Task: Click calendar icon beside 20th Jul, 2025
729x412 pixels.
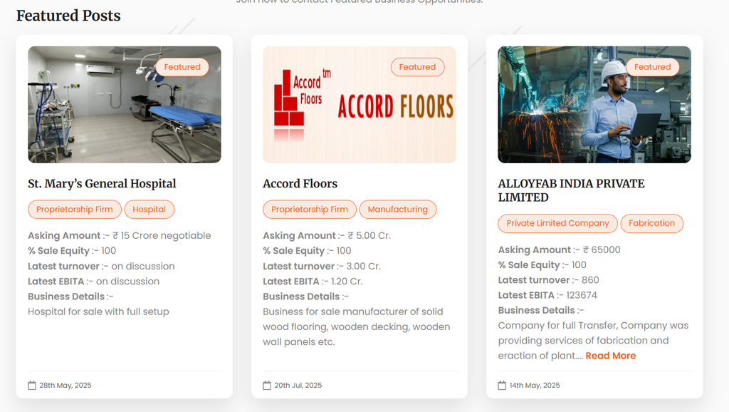Action: coord(267,386)
